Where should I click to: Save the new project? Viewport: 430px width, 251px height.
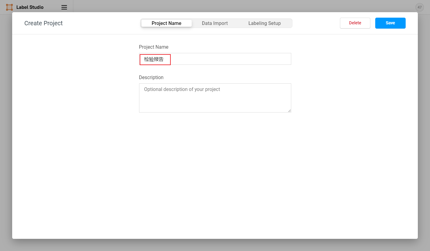[390, 23]
